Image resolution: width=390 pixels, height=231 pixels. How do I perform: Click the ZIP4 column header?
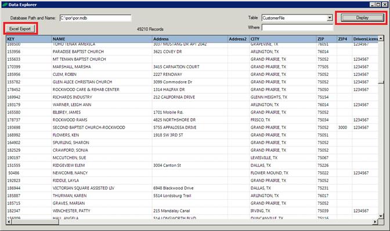click(x=345, y=39)
